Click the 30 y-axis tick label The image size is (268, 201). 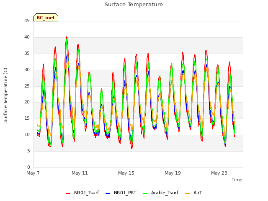point(27,70)
